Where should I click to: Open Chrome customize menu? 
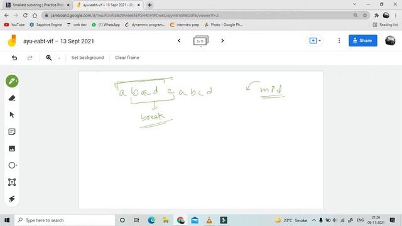point(396,15)
